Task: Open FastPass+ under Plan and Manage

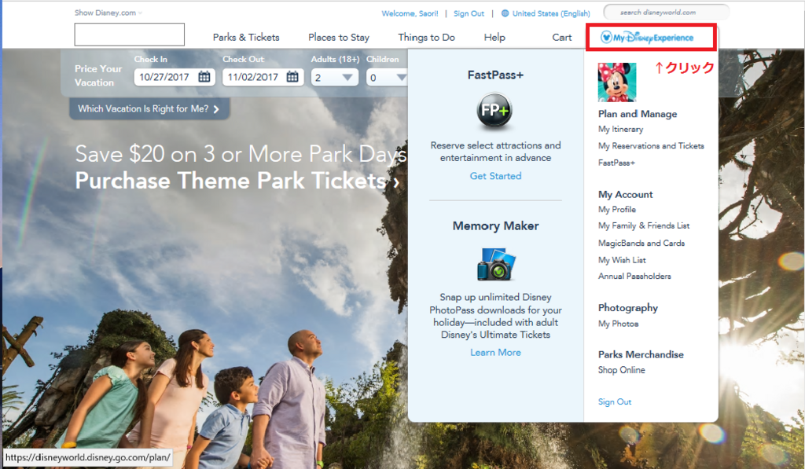Action: tap(616, 163)
